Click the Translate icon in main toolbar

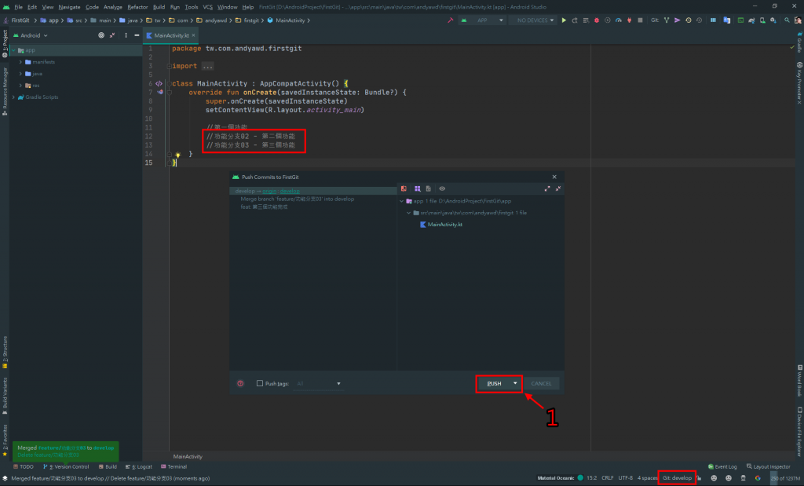(726, 20)
